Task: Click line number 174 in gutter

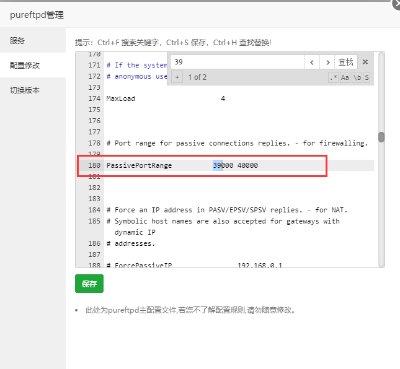Action: pyautogui.click(x=94, y=98)
